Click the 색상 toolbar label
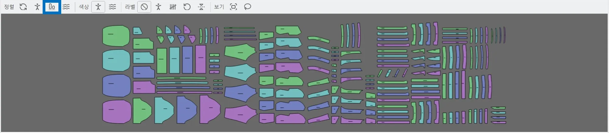 point(84,7)
